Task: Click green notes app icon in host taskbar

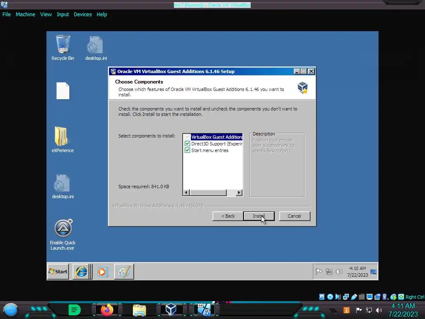Action: pyautogui.click(x=75, y=310)
